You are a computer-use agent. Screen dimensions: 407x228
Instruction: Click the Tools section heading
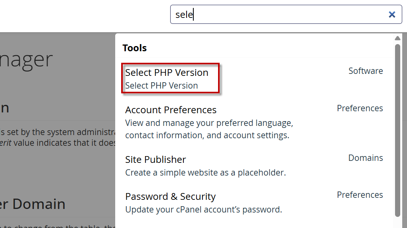coord(135,48)
